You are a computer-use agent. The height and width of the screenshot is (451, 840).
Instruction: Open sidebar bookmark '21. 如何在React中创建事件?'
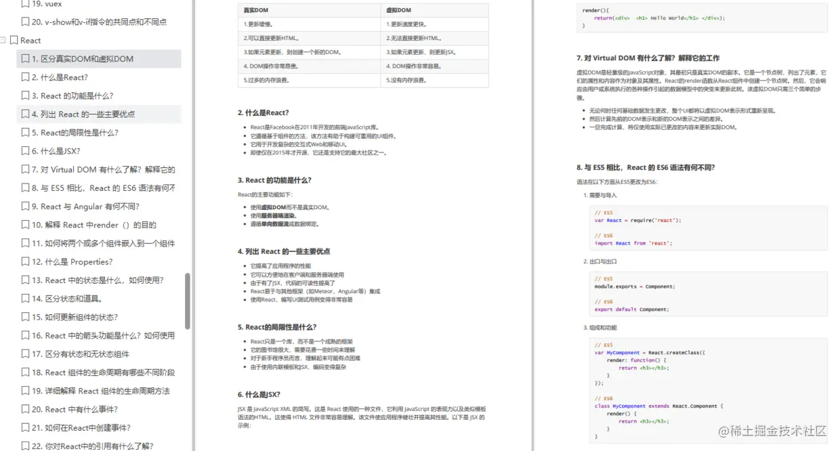click(x=98, y=427)
